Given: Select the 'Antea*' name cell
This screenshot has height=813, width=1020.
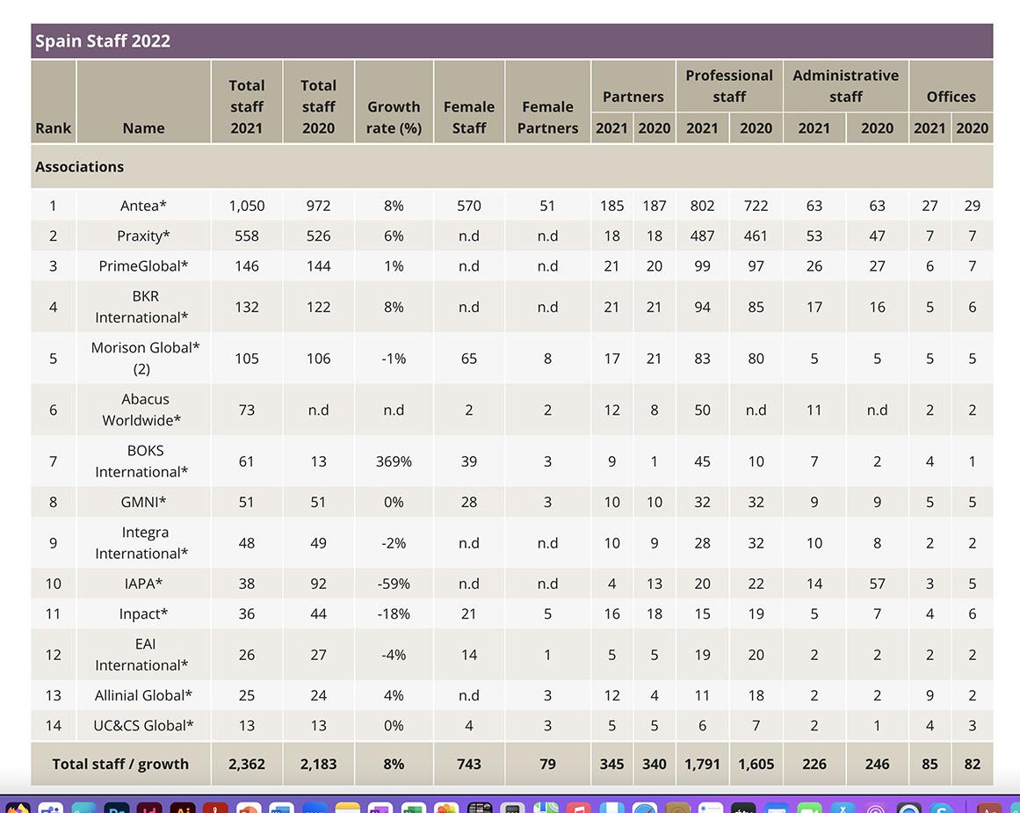Looking at the screenshot, I should 144,206.
